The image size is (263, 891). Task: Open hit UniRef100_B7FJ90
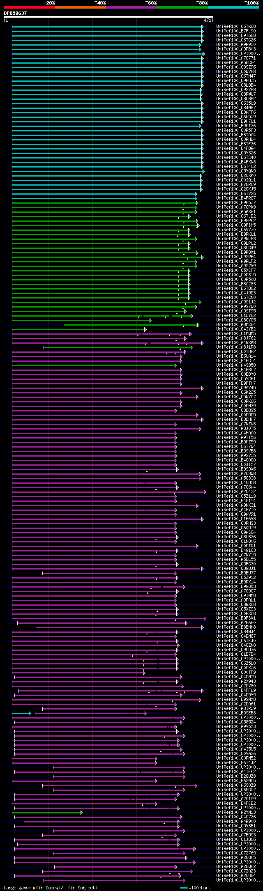click(236, 31)
